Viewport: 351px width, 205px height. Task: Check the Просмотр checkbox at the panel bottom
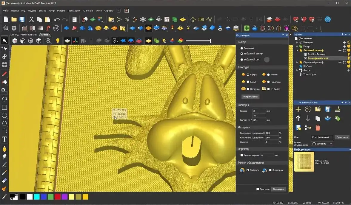click(x=257, y=189)
